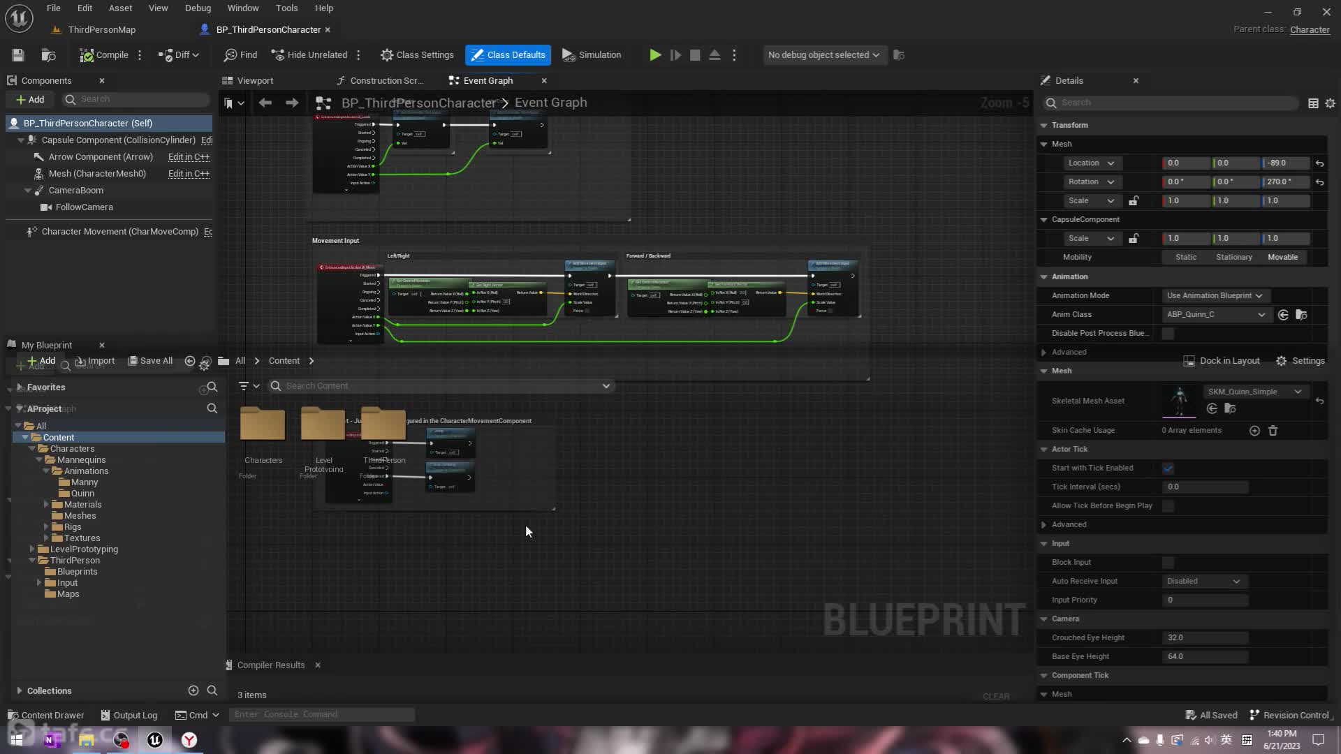The image size is (1341, 754).
Task: Set Mobility to Static
Action: 1185,258
